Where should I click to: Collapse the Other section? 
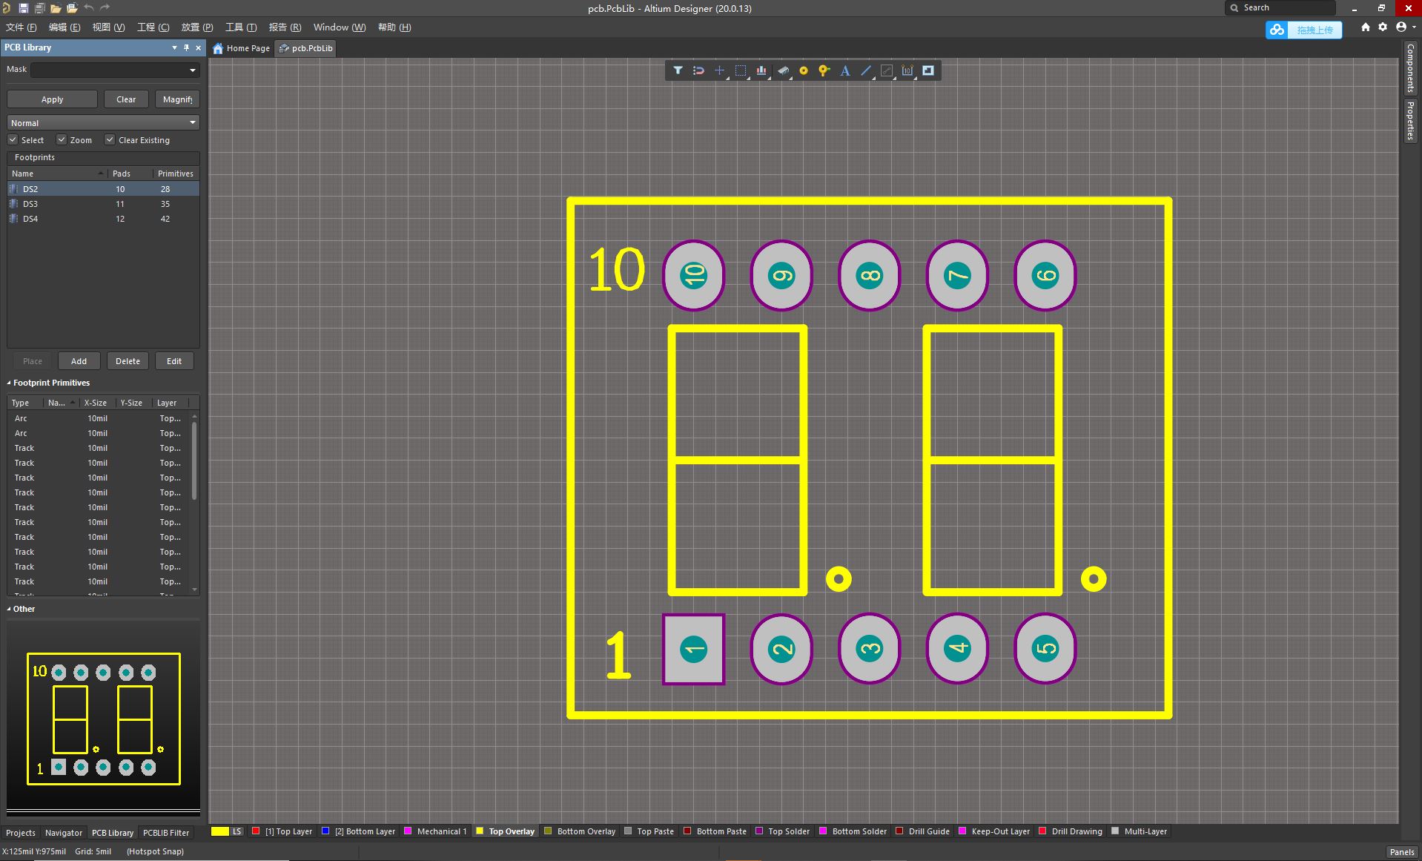point(9,609)
